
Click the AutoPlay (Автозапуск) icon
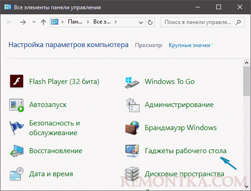tap(17, 105)
